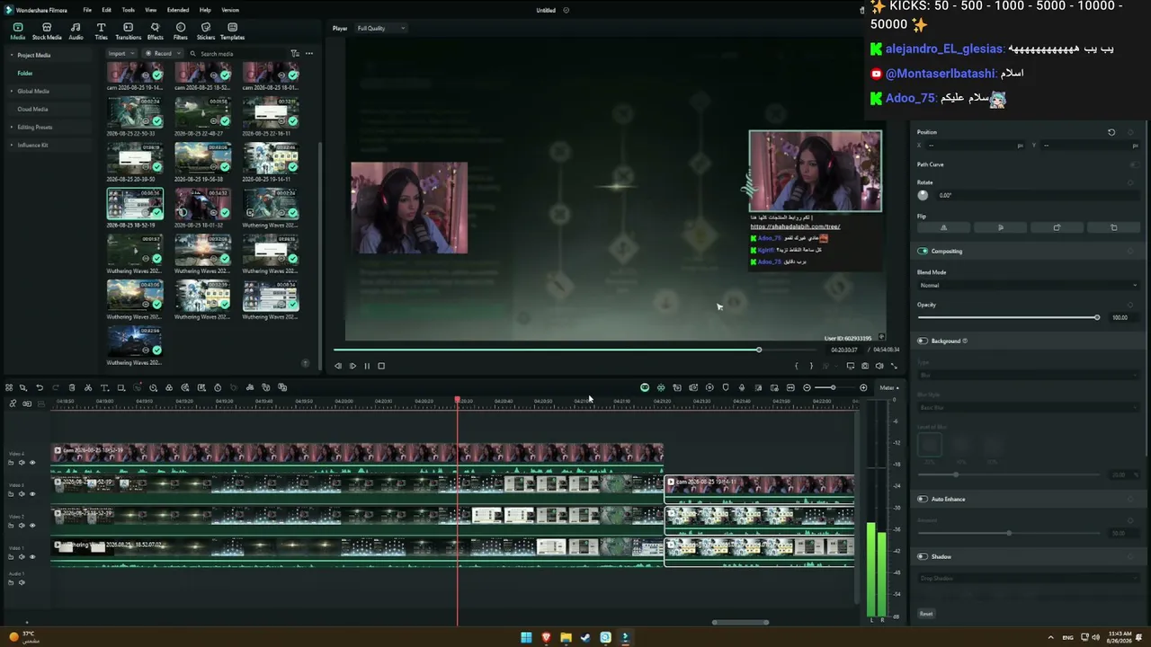Toggle the Auto Enhance switch

[923, 500]
